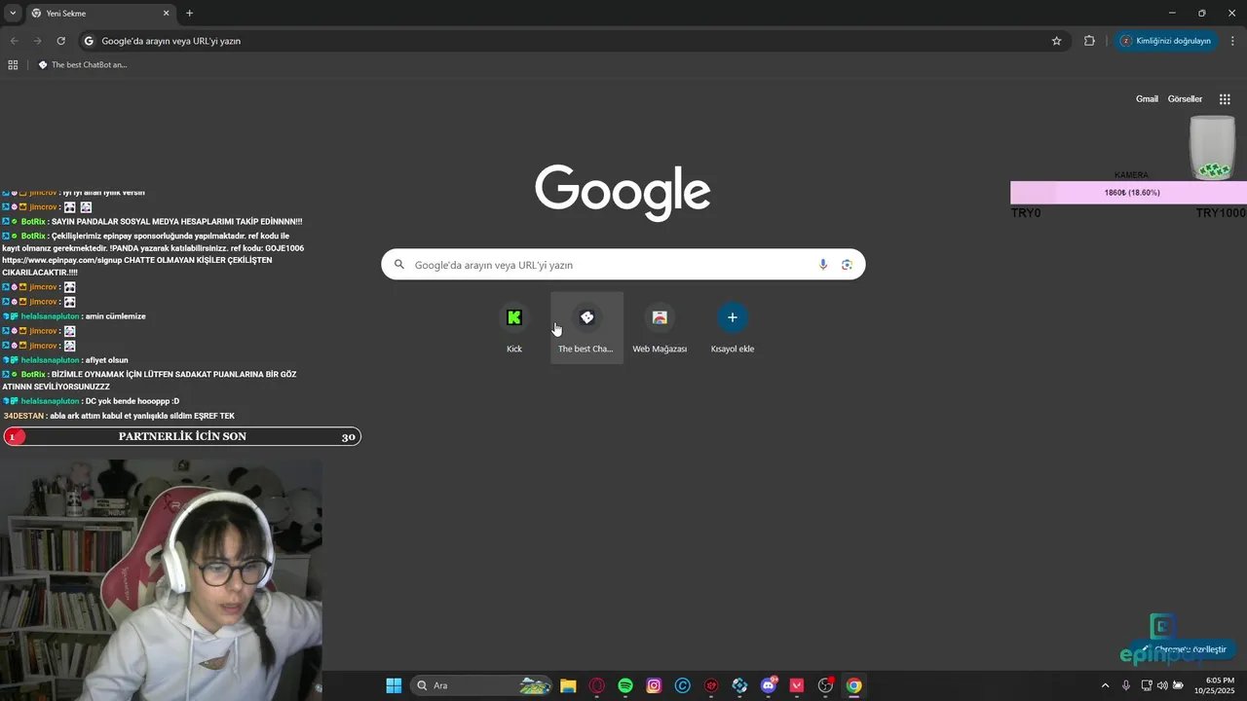
Task: Expand the tab search dropdown arrow
Action: 12,13
